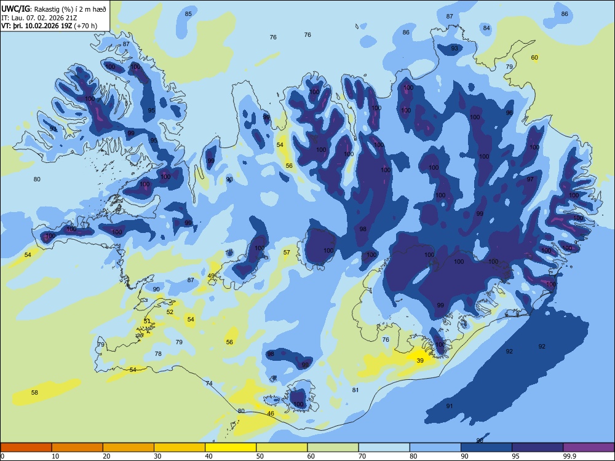This screenshot has height=461, width=615.
Task: Click the map value "84" in the northeast sea
Action: [x=486, y=28]
